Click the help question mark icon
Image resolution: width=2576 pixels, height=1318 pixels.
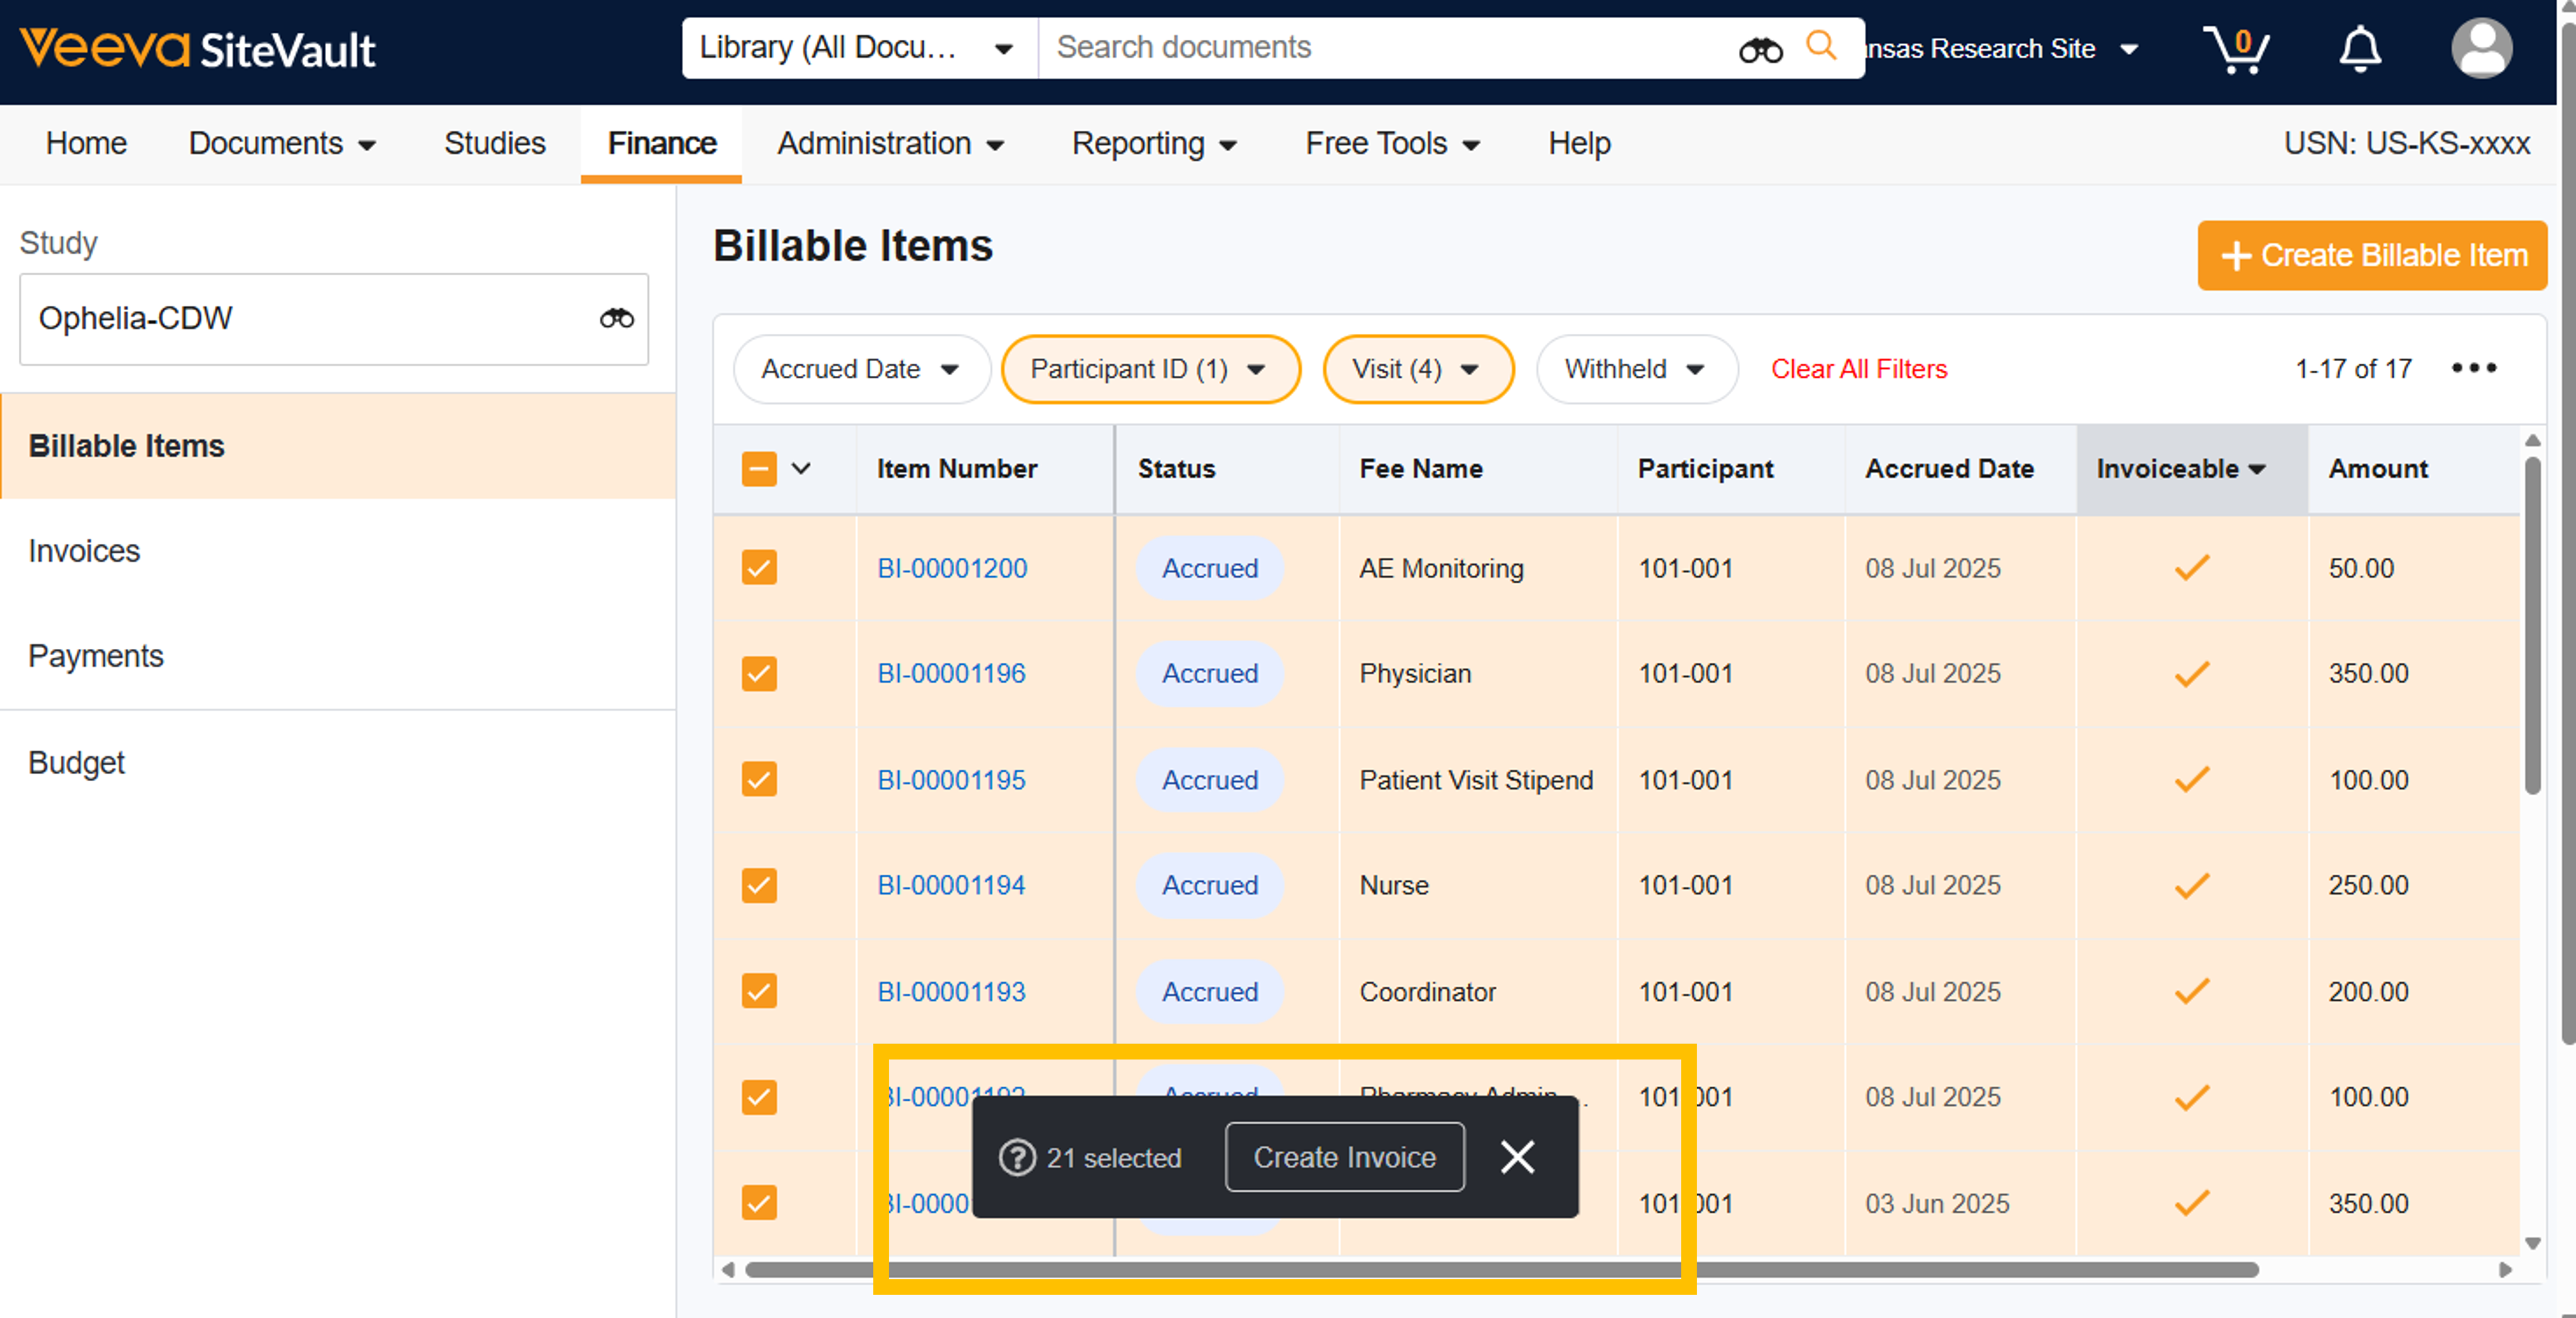tap(1017, 1157)
